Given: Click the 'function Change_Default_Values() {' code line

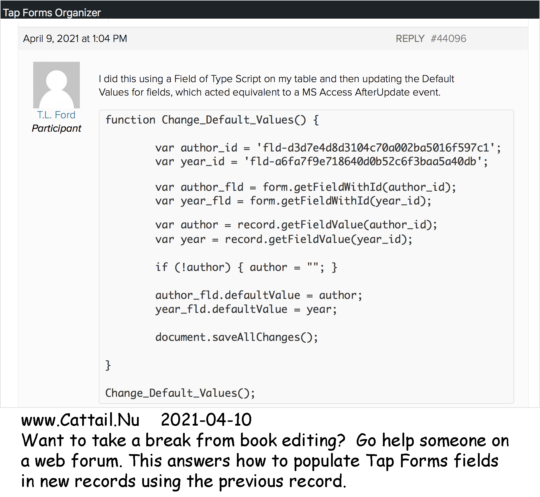Looking at the screenshot, I should coord(212,120).
